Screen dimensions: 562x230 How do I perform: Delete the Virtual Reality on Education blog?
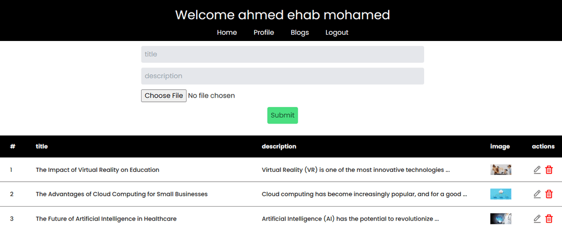[x=549, y=170]
